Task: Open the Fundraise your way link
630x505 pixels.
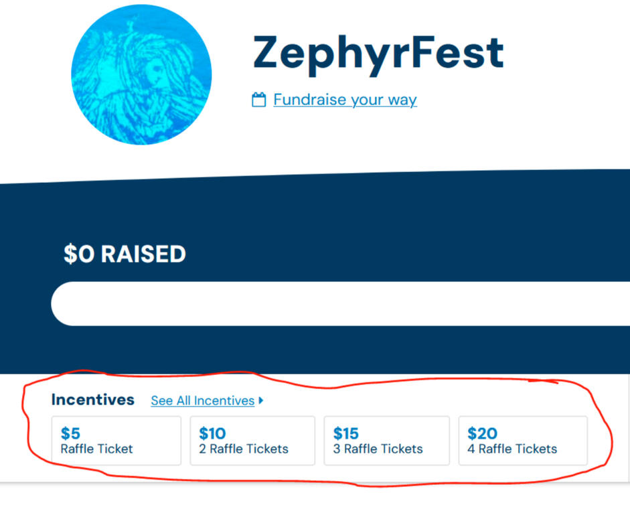Action: point(345,100)
